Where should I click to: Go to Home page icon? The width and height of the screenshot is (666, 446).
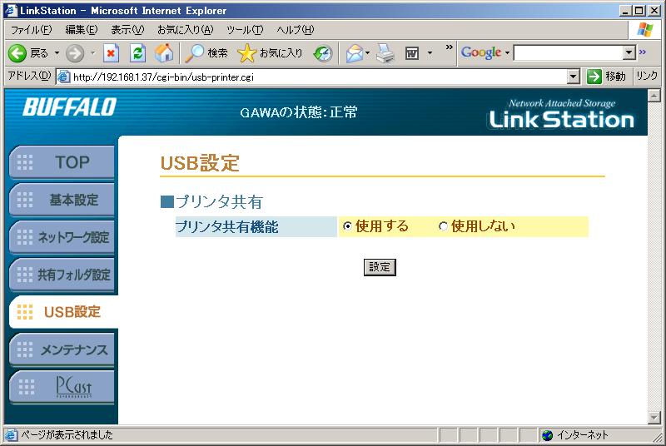click(165, 53)
